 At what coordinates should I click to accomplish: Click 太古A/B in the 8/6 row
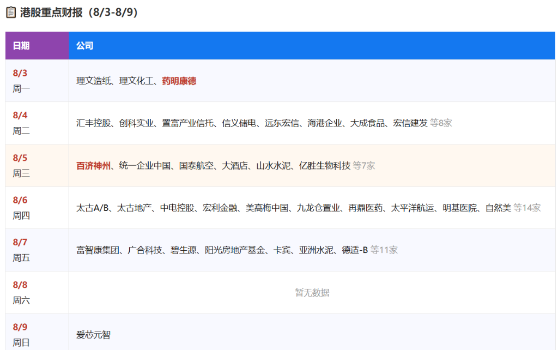[x=92, y=208]
